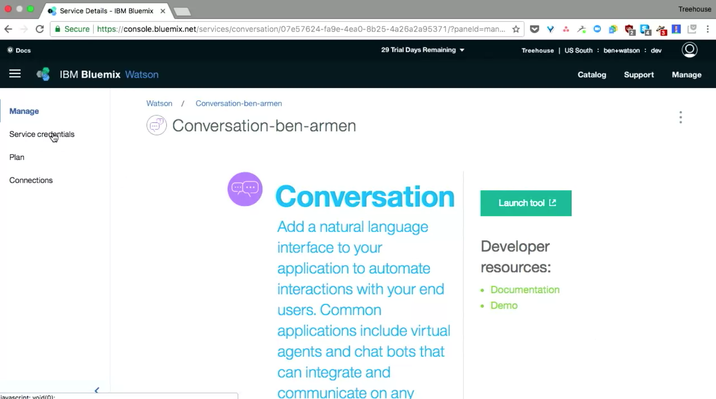Click the ben+watson organization label
Screen dimensions: 716x399
(x=621, y=50)
